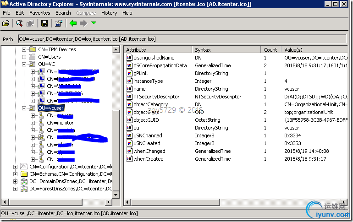
Task: Collapse the OU=vcuser node
Action: click(x=24, y=108)
